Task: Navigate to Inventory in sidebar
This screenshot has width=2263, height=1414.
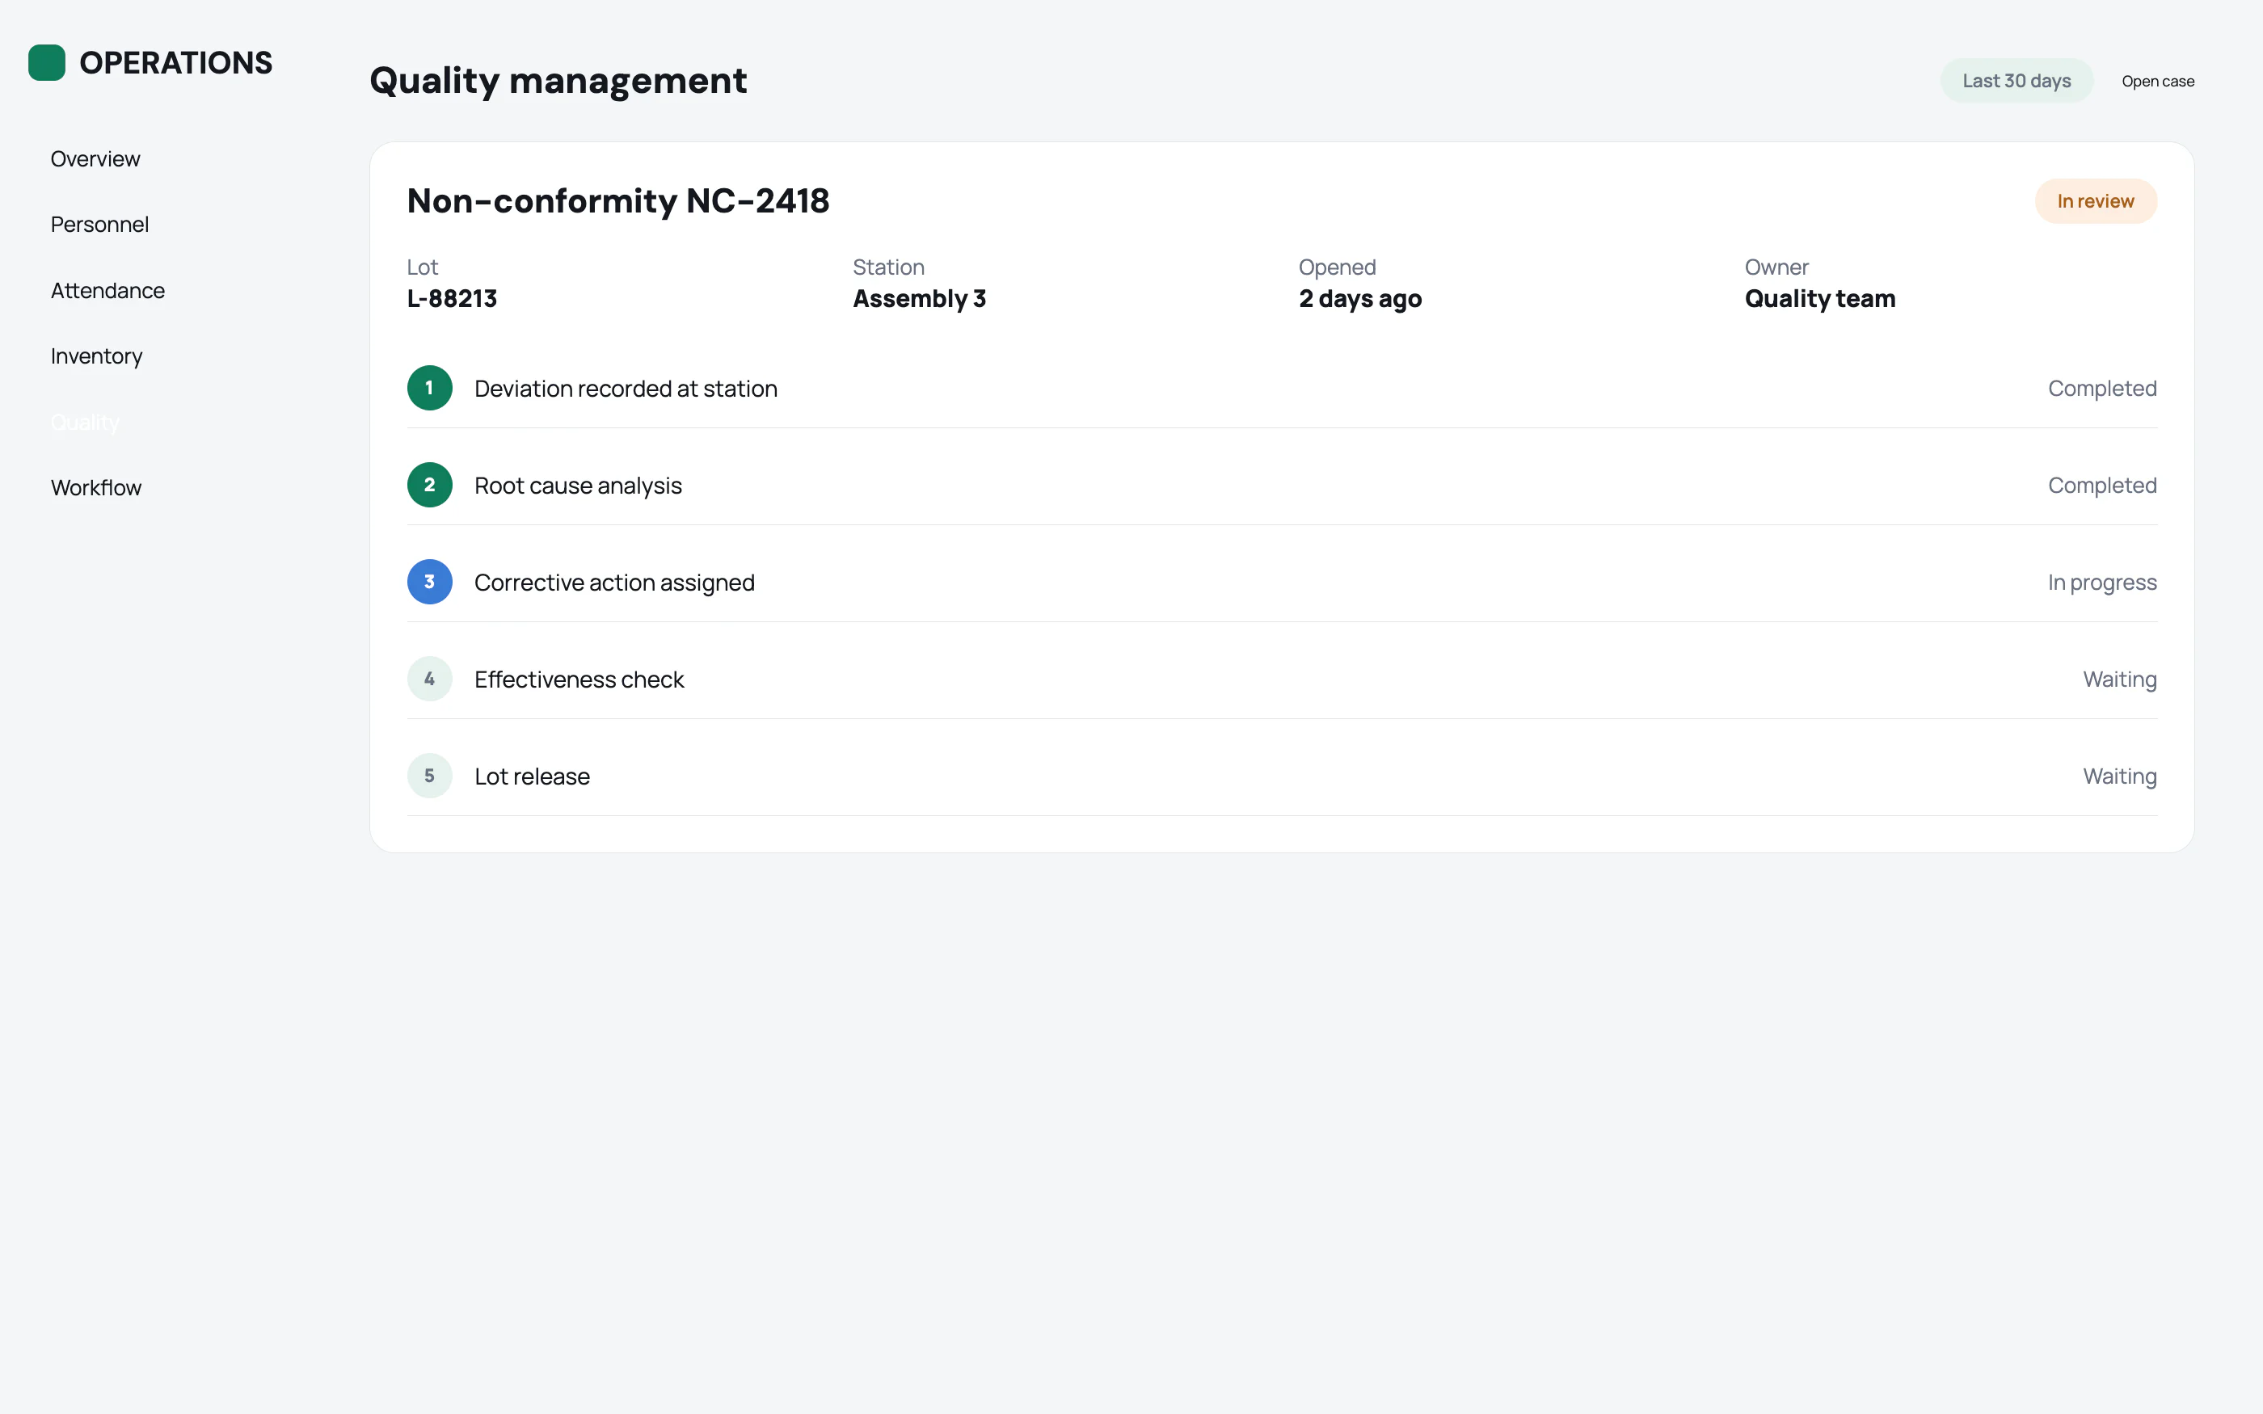Action: click(x=96, y=356)
